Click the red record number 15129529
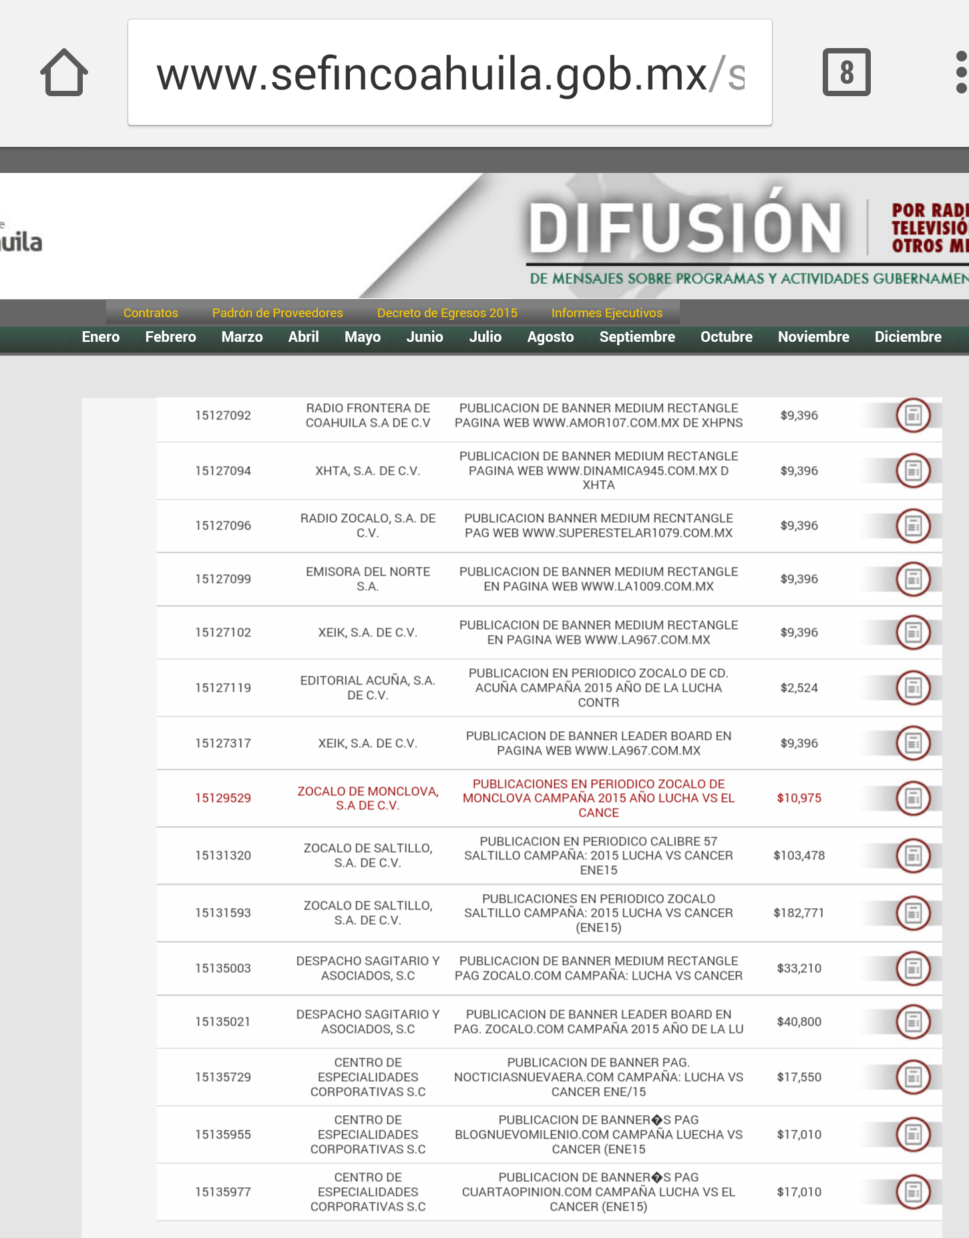The width and height of the screenshot is (969, 1238). [x=223, y=798]
